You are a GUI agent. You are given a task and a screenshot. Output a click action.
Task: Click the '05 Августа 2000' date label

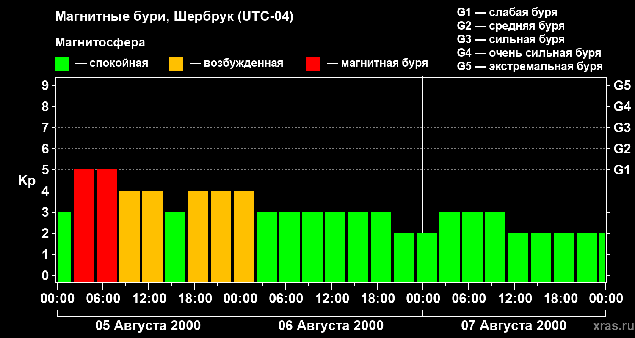[x=148, y=326]
